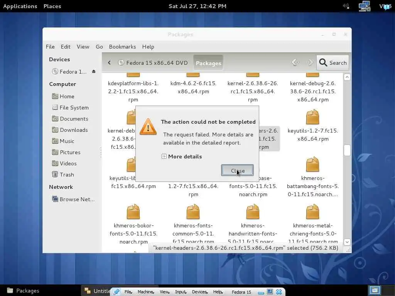Viewport: 395px width, 296px height.
Task: Select the Fedora 15 x86_64 DVD path button
Action: pyautogui.click(x=153, y=63)
